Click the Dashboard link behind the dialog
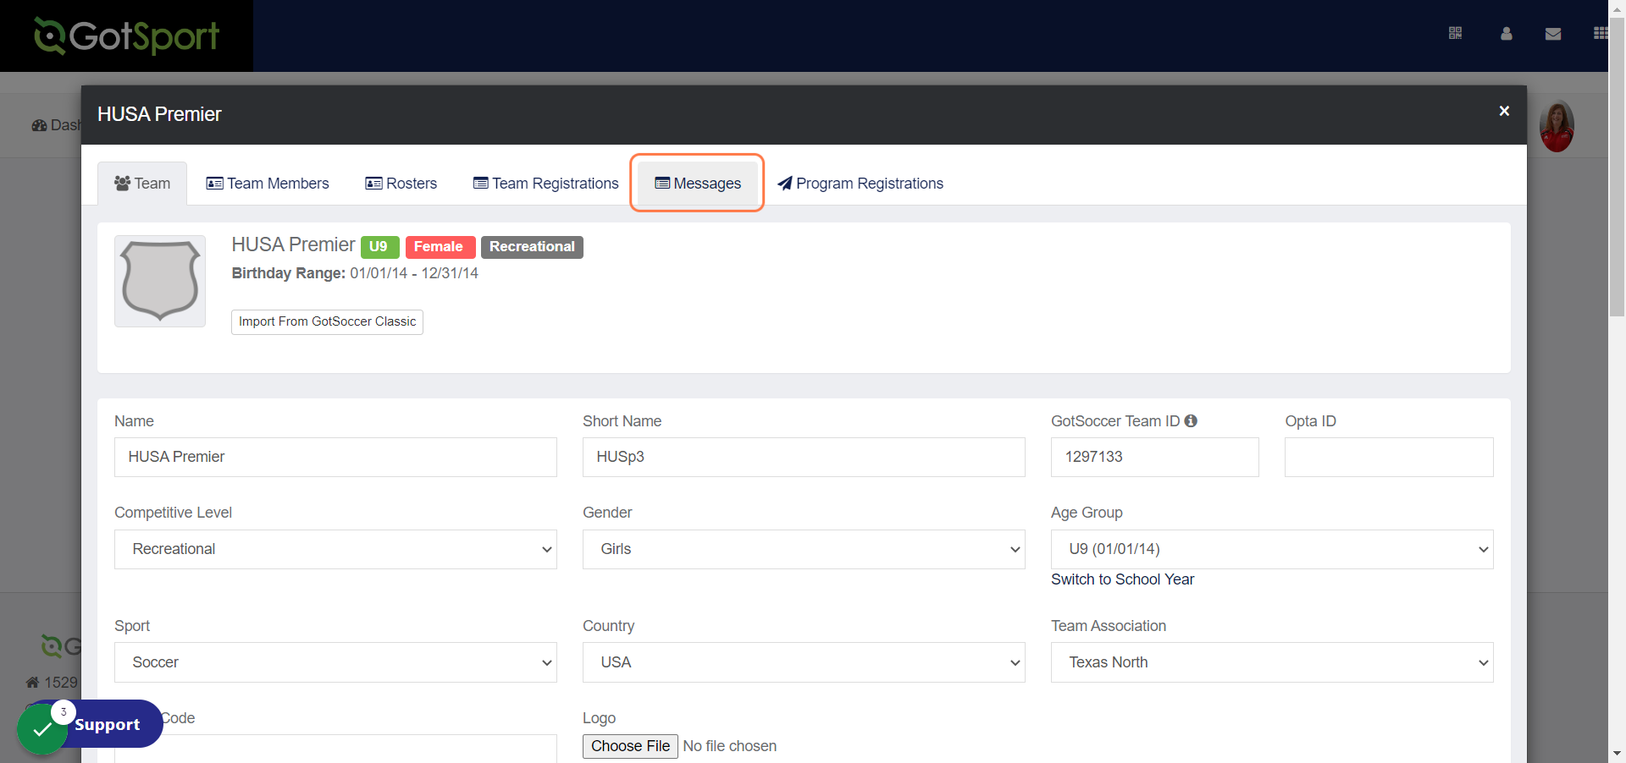Screen dimensions: 1626x763 [56, 125]
